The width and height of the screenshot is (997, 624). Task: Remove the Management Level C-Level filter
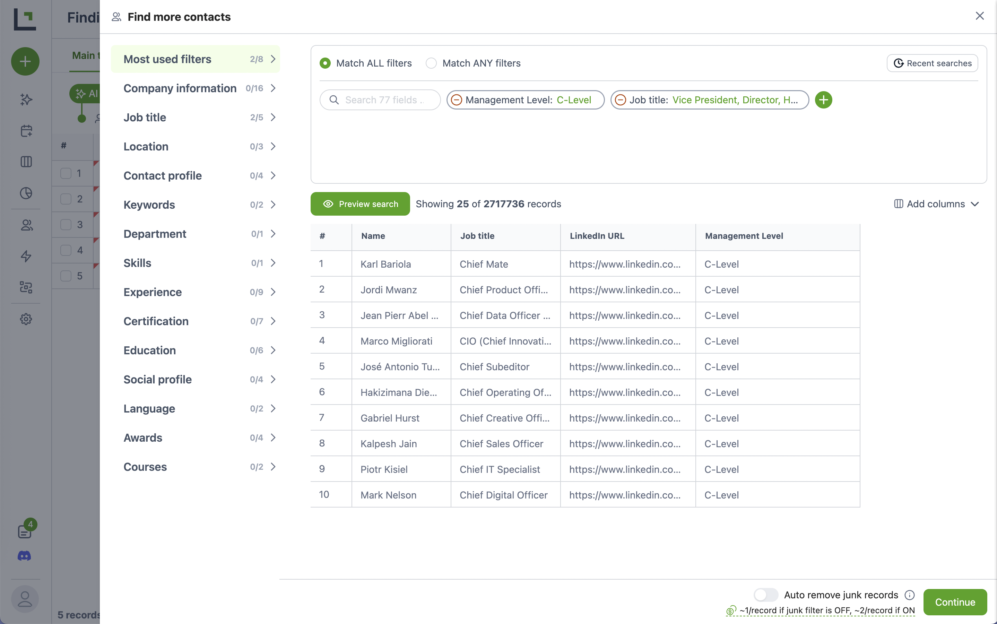tap(457, 100)
